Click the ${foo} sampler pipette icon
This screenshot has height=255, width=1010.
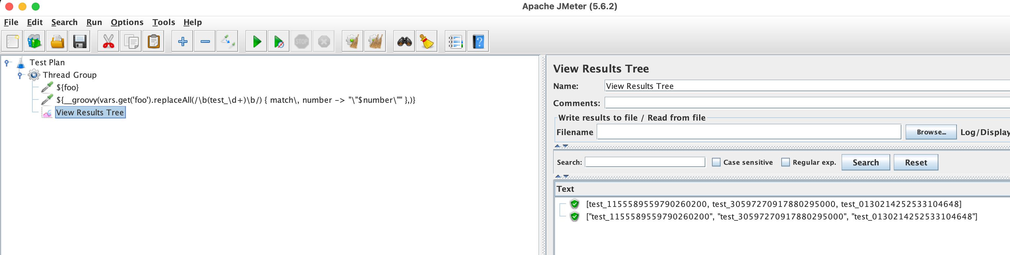click(x=47, y=87)
